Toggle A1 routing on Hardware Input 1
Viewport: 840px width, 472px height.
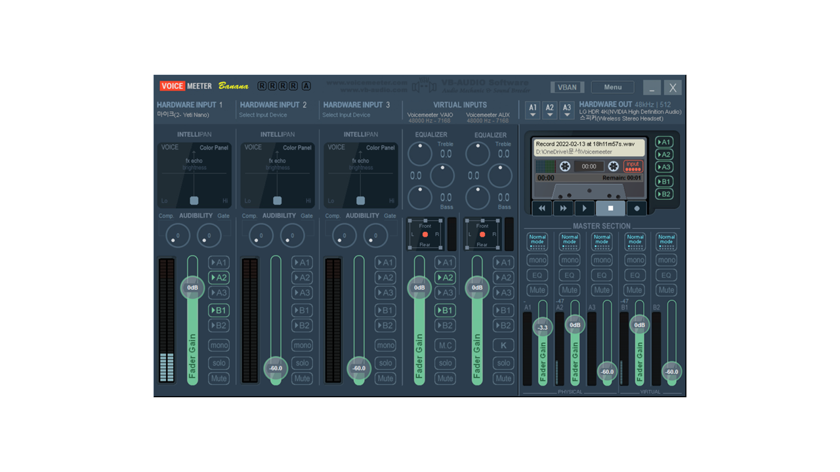coord(219,263)
